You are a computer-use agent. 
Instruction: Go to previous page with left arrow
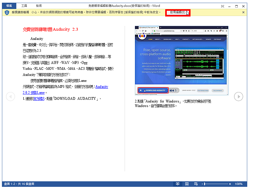pos(10,97)
